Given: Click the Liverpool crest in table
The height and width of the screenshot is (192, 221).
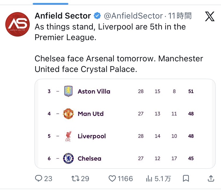Looking at the screenshot, I should click(x=68, y=136).
